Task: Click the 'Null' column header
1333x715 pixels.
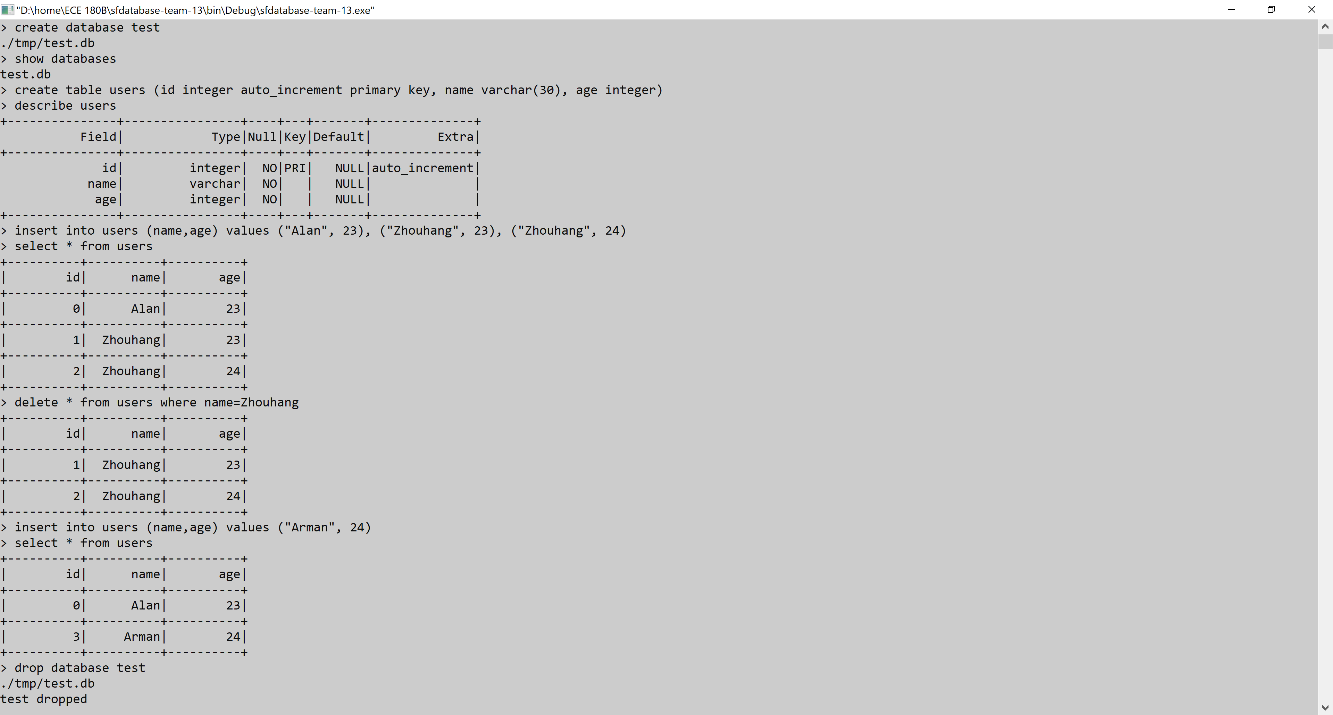Action: 262,137
